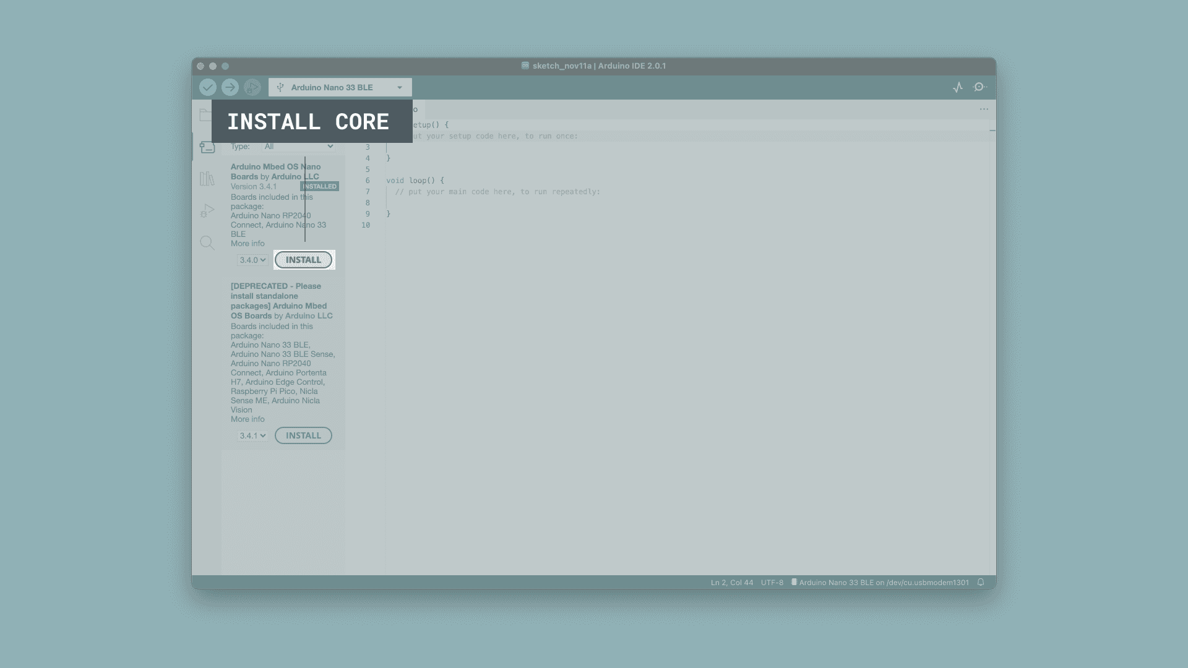Open the 3.4.1 version dropdown
The image size is (1188, 668).
(x=252, y=435)
